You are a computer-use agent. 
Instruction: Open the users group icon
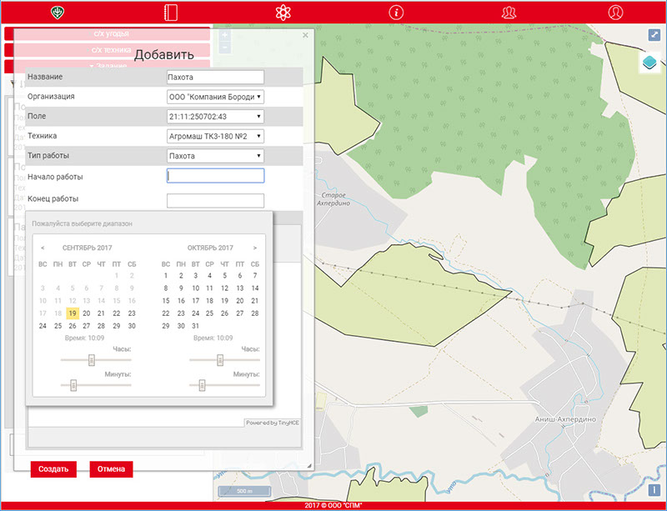tap(509, 13)
